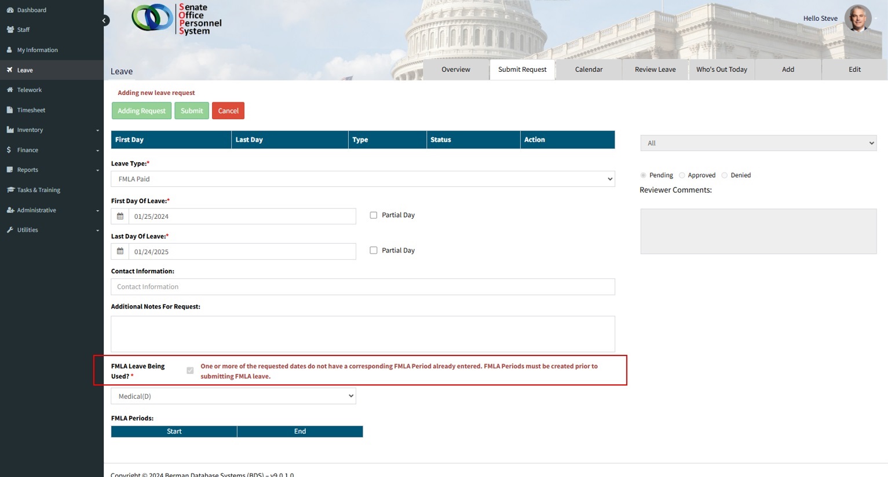Click the Staff people icon
Viewport: 888px width, 477px height.
[10, 30]
